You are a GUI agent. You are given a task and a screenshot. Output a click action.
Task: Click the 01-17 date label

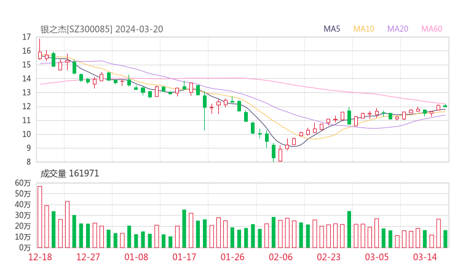point(184,257)
